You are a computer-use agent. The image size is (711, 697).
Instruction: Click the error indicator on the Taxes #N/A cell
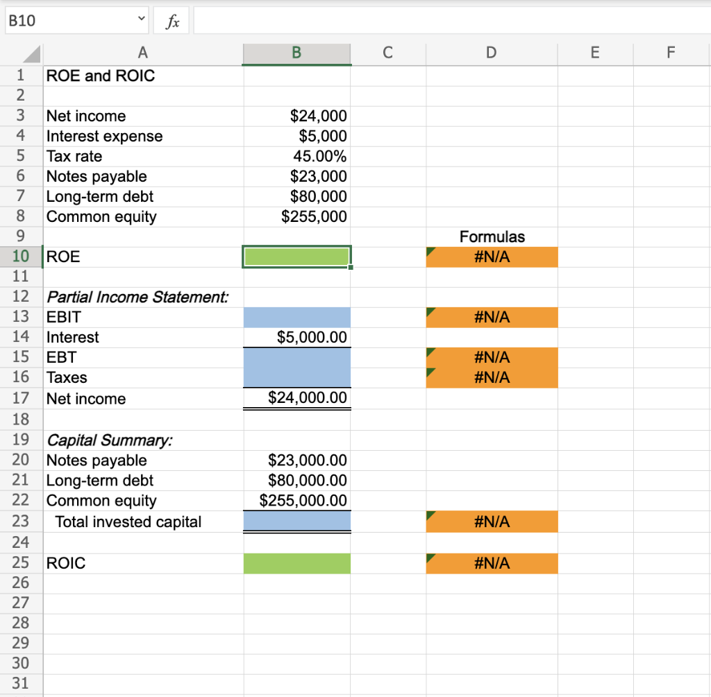[x=430, y=371]
